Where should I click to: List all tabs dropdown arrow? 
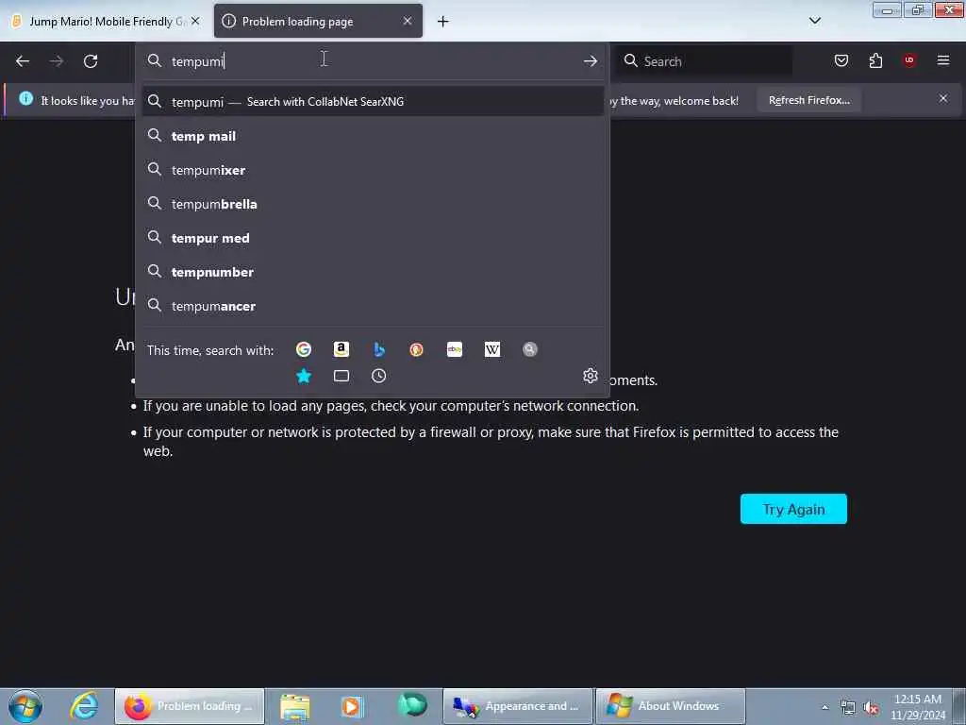[x=815, y=21]
